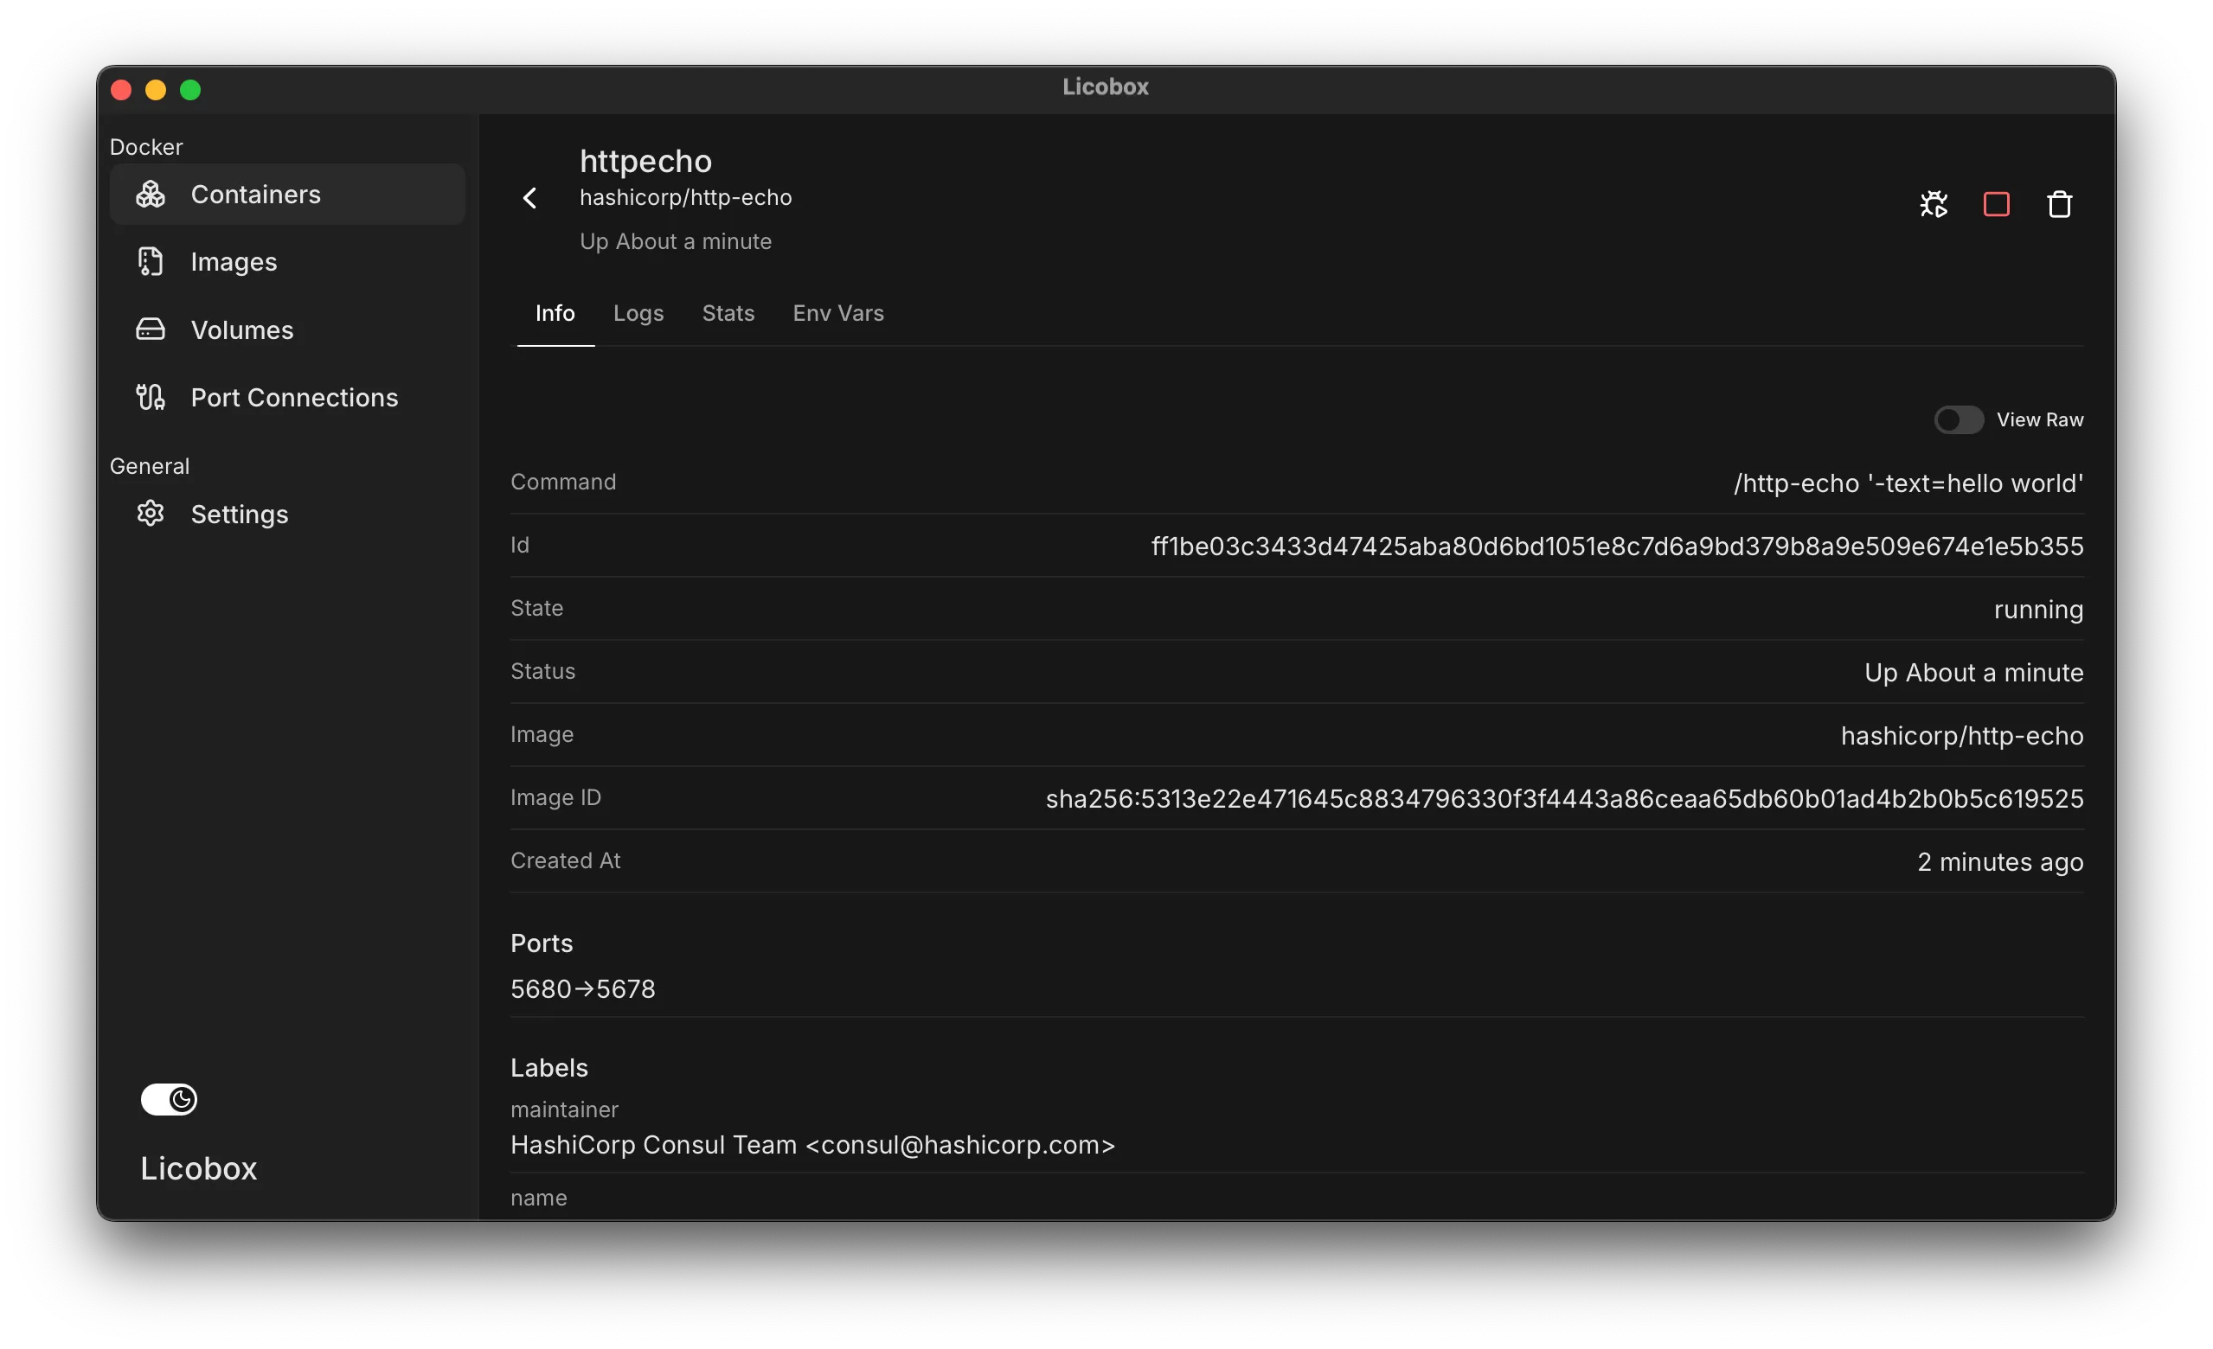The width and height of the screenshot is (2213, 1349).
Task: Click the green window zoom button
Action: (x=190, y=90)
